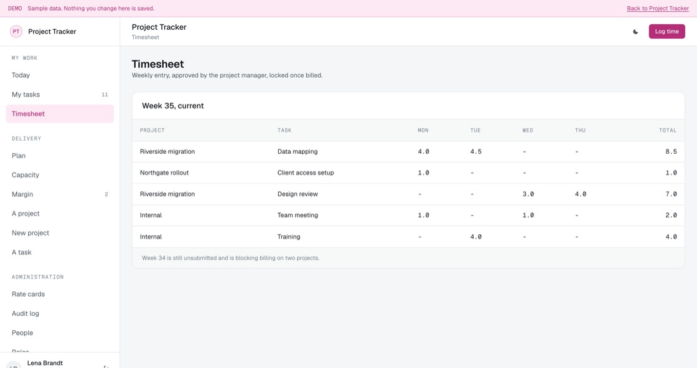Open A project in the sidebar
697x368 pixels.
coord(60,214)
